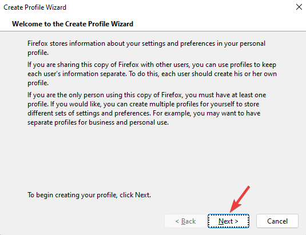The image size is (306, 235).
Task: Click the disabled Back button
Action: [x=185, y=221]
